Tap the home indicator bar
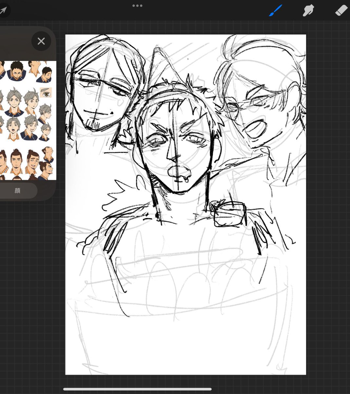350x394 pixels. click(x=137, y=389)
